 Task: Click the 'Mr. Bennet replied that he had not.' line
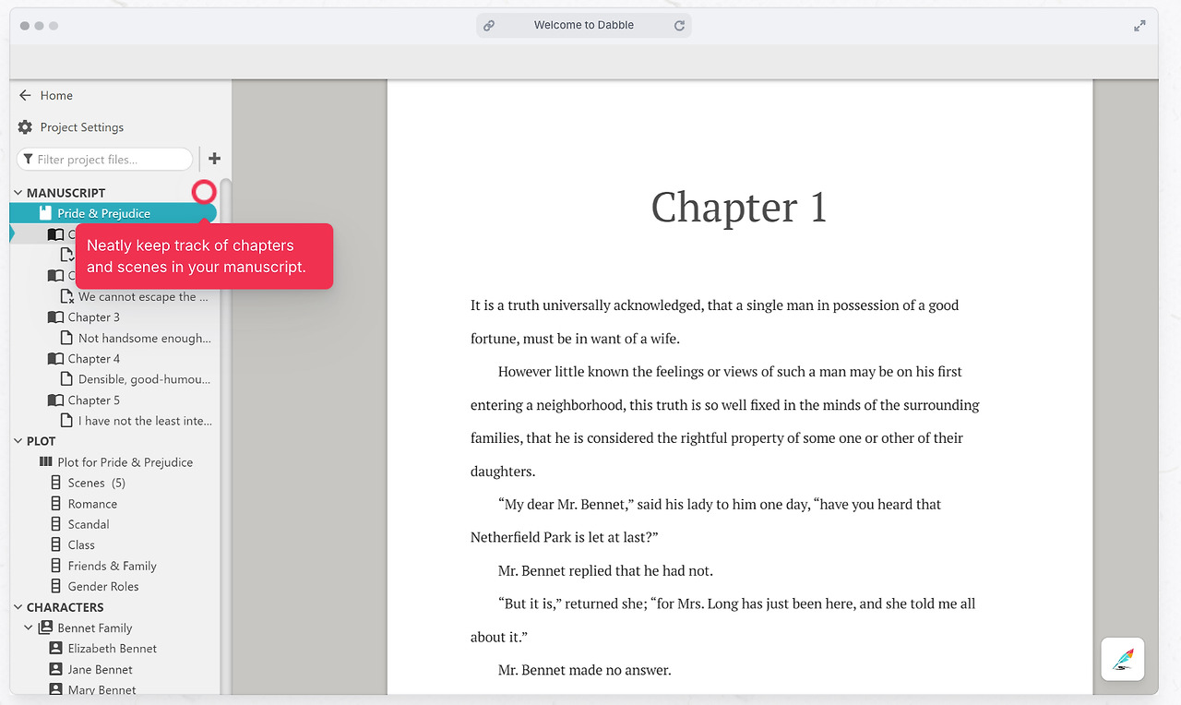(605, 571)
